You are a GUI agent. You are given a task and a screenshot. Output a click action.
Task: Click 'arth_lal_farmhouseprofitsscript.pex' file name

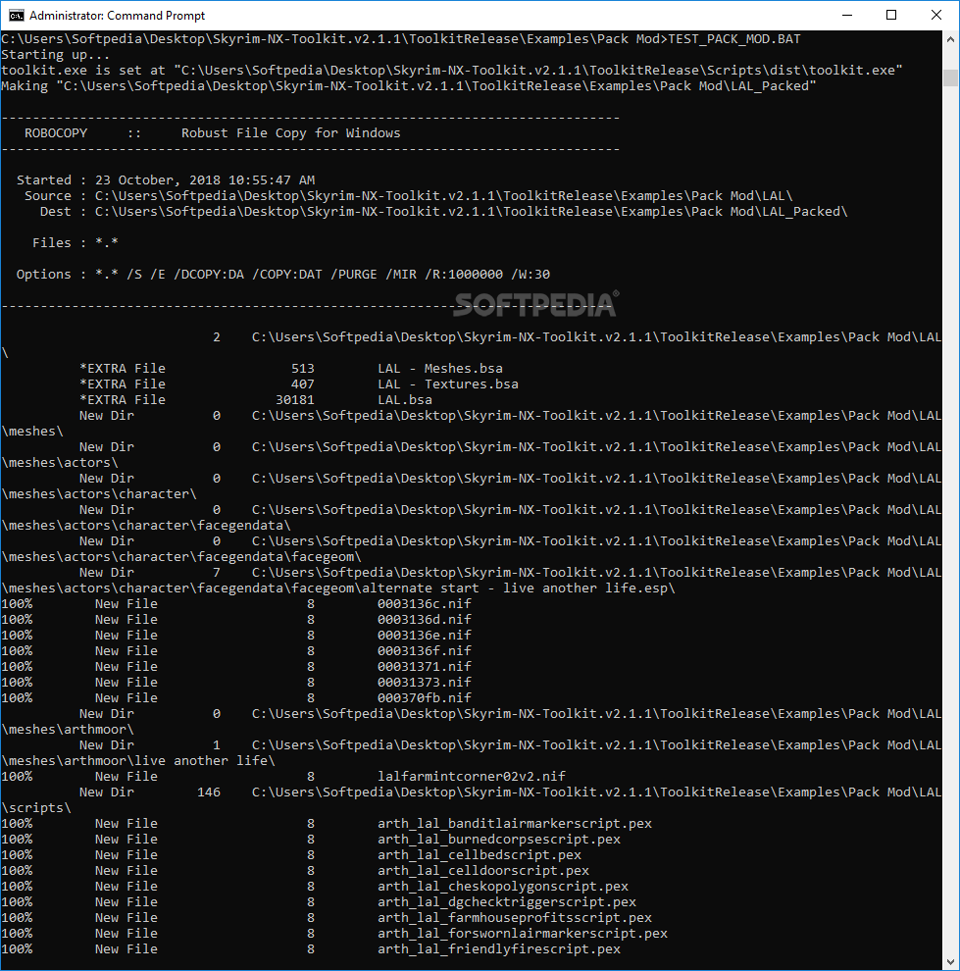pyautogui.click(x=515, y=918)
